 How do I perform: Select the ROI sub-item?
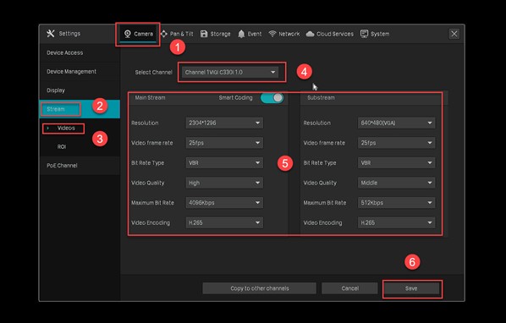tap(80, 146)
